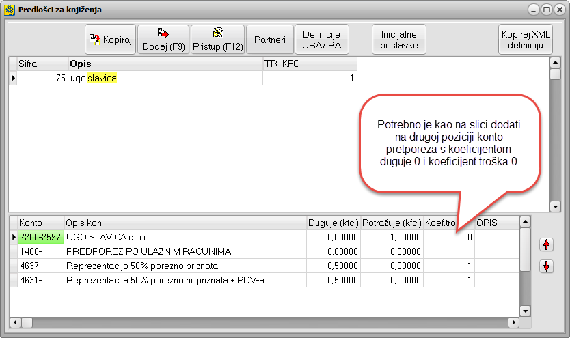Click row indicator of Šifra 75 row
The width and height of the screenshot is (570, 338).
click(x=13, y=78)
